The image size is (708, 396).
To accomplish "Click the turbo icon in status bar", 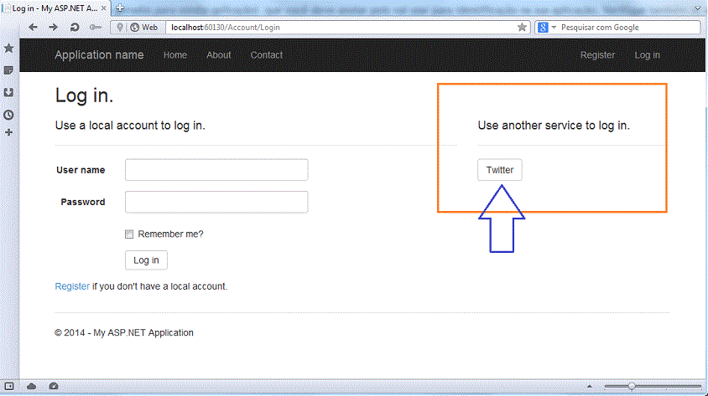I will pos(54,386).
